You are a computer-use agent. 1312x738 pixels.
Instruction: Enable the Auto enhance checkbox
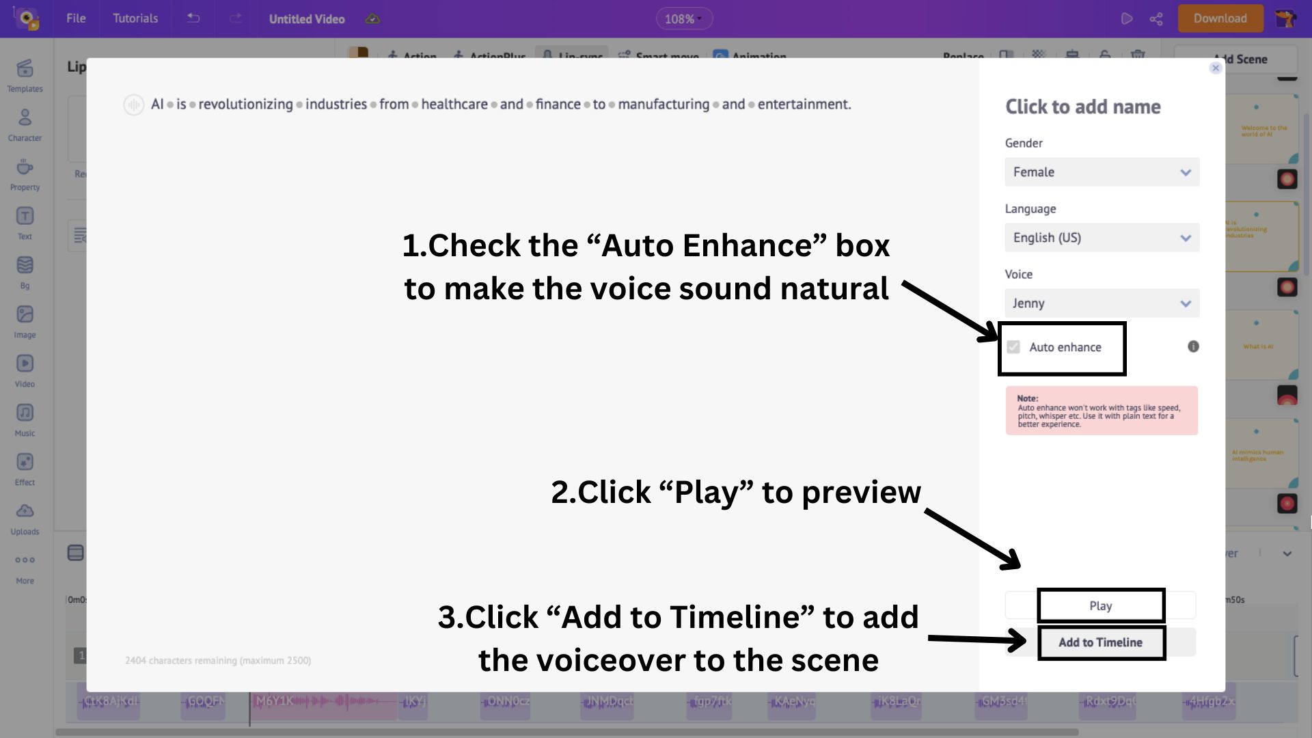[x=1013, y=347]
